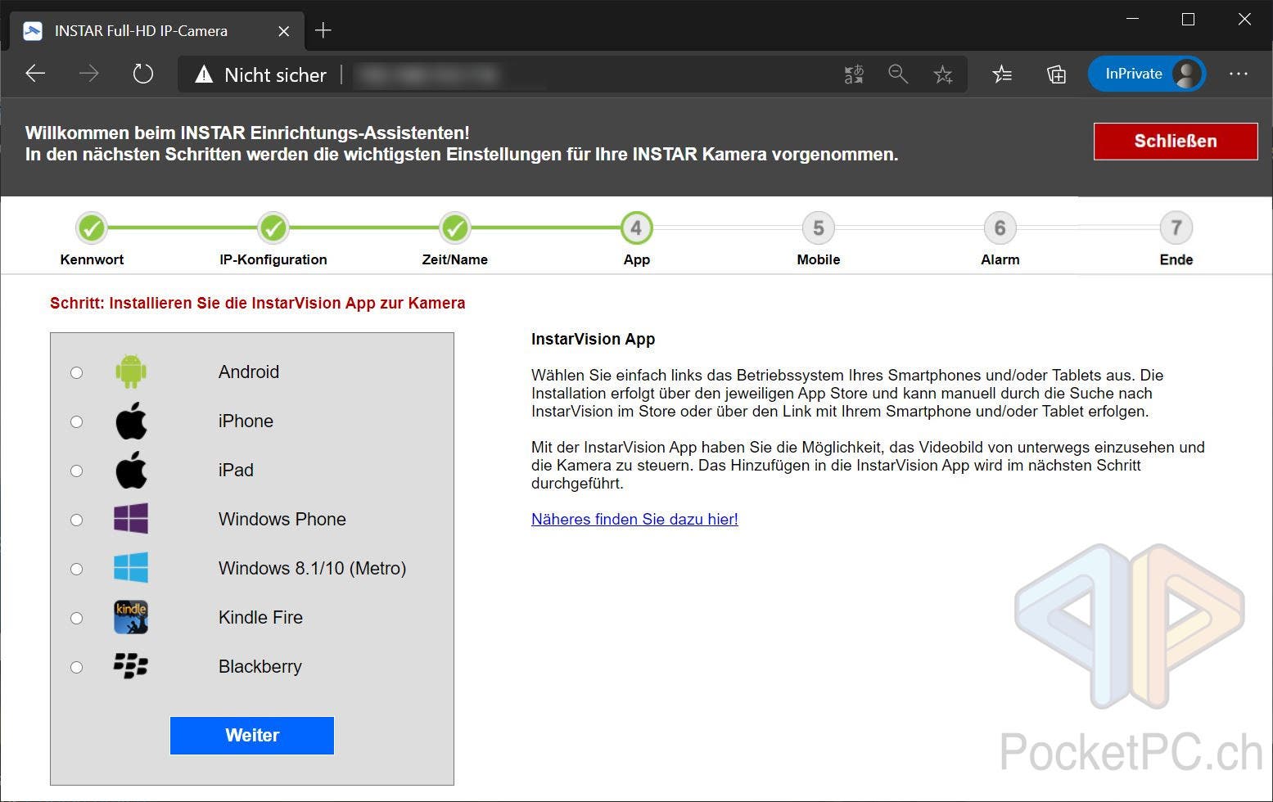Go to the IP-Konfiguration step checkmark
The image size is (1273, 802).
point(273,228)
